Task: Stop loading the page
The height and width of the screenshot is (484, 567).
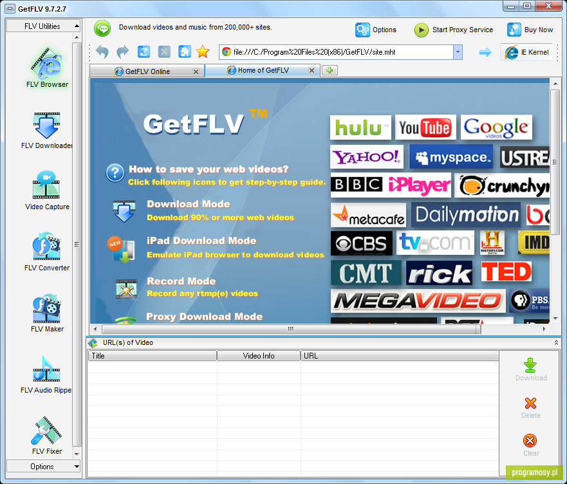Action: point(164,51)
